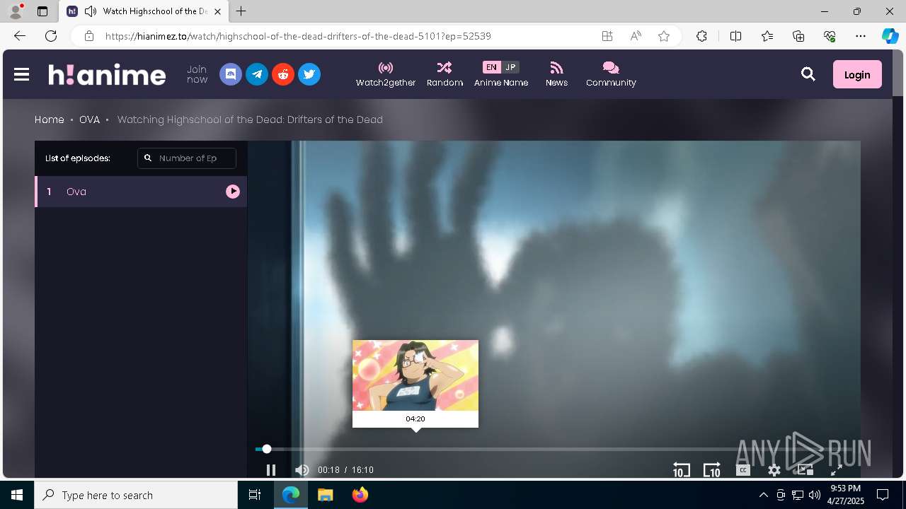This screenshot has width=906, height=509.
Task: Select the Watch Highschool of the Dead tab
Action: coord(144,11)
